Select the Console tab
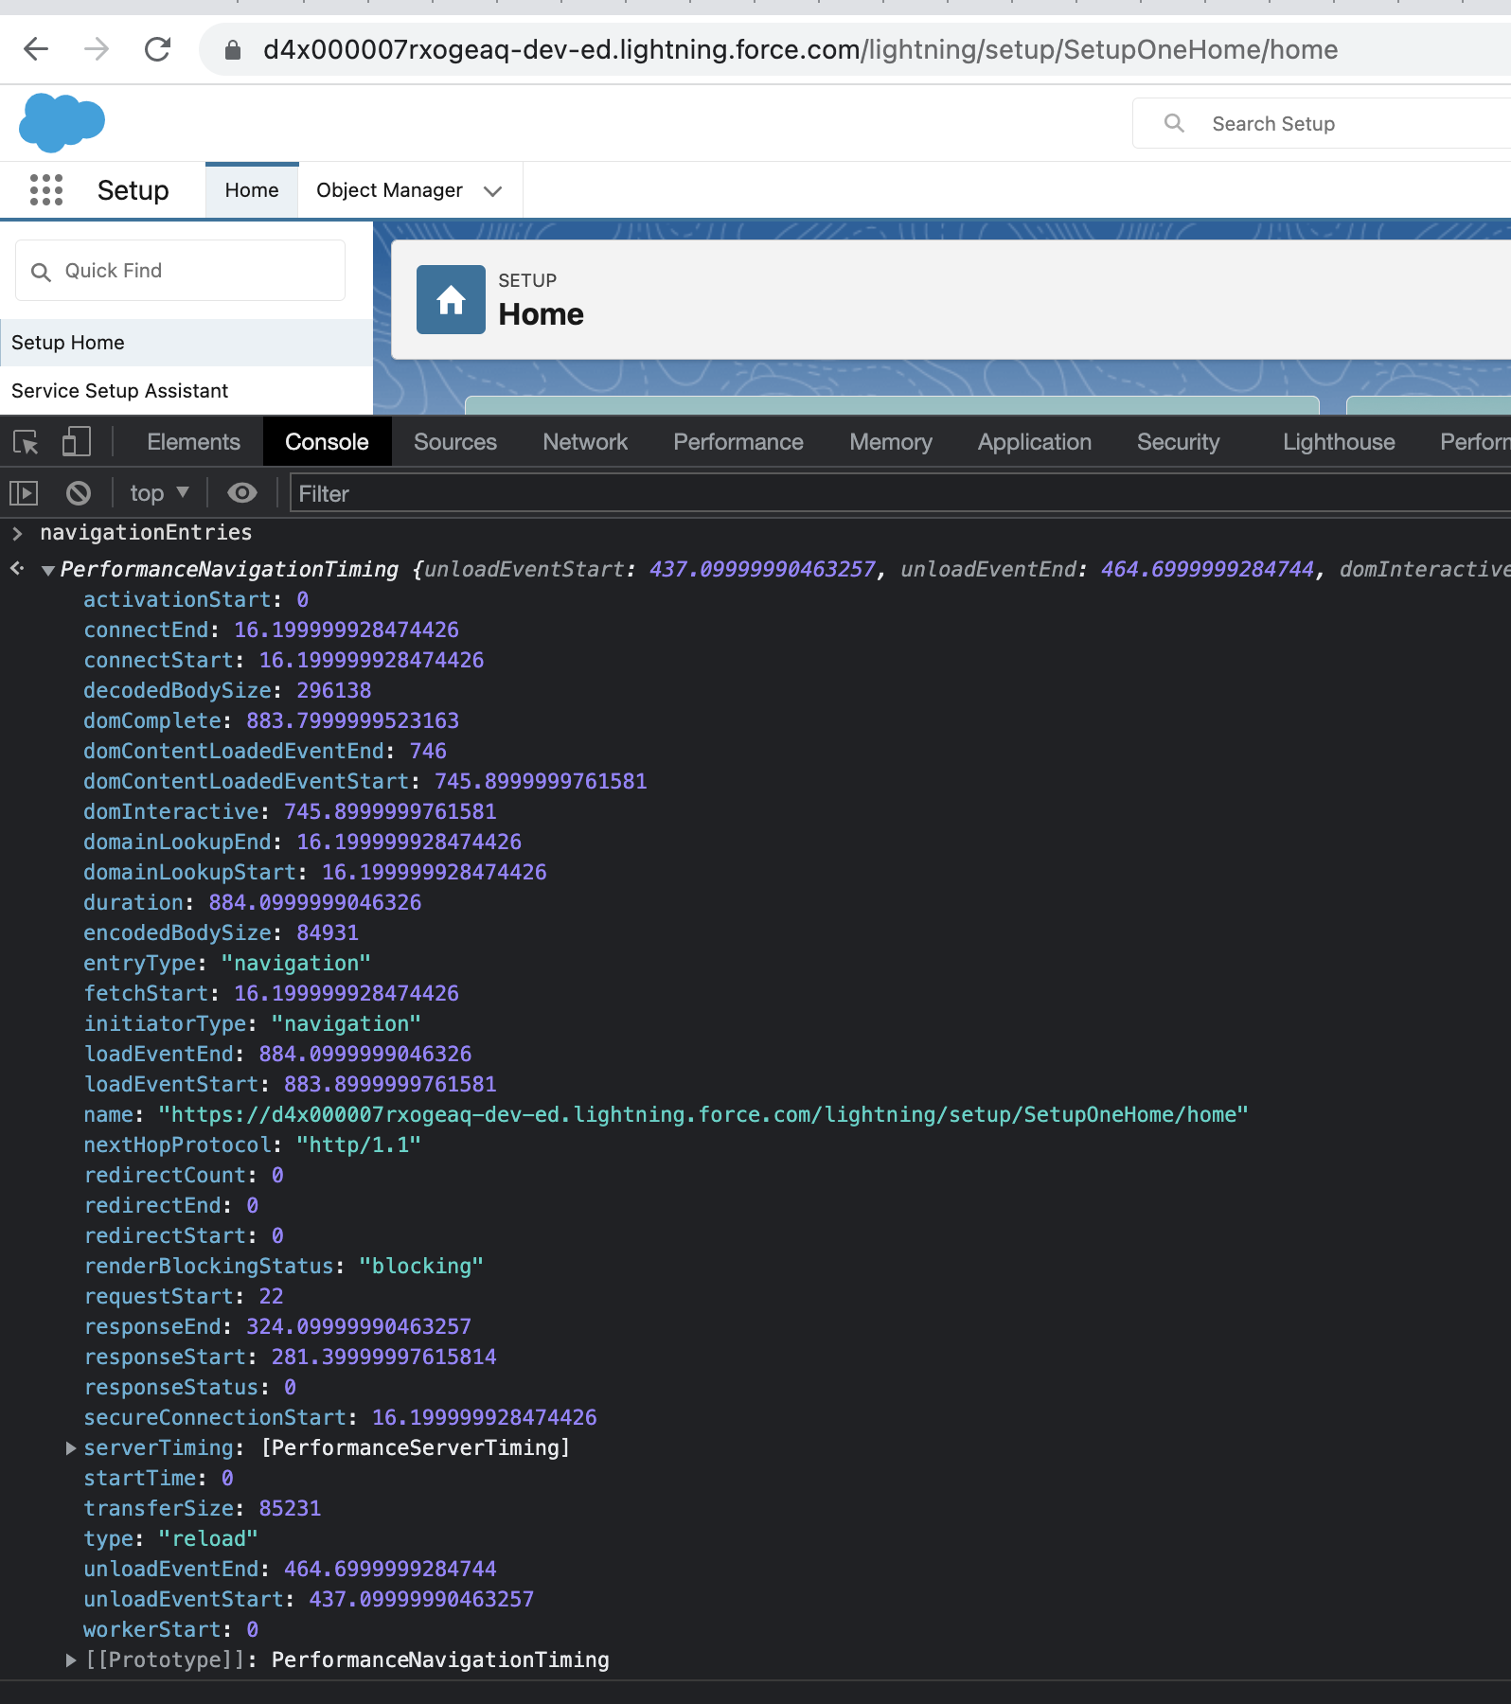1511x1704 pixels. tap(327, 442)
